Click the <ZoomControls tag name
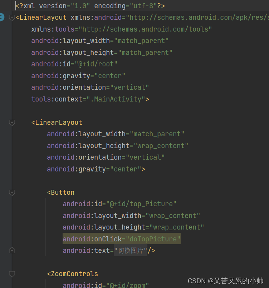Viewport: 269px width, 288px height. (73, 274)
